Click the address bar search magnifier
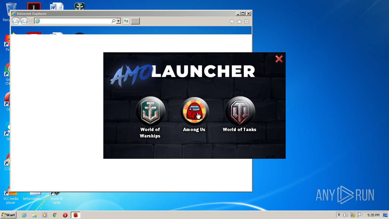The width and height of the screenshot is (389, 219). tap(114, 21)
